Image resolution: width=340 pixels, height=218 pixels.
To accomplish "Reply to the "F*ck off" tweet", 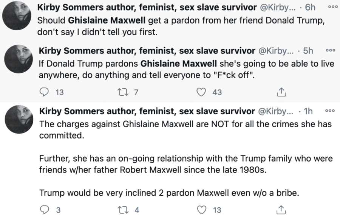I will (x=45, y=92).
